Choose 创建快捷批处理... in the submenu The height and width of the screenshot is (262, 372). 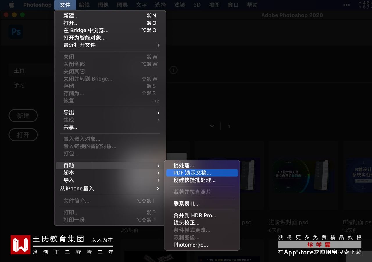(202, 180)
